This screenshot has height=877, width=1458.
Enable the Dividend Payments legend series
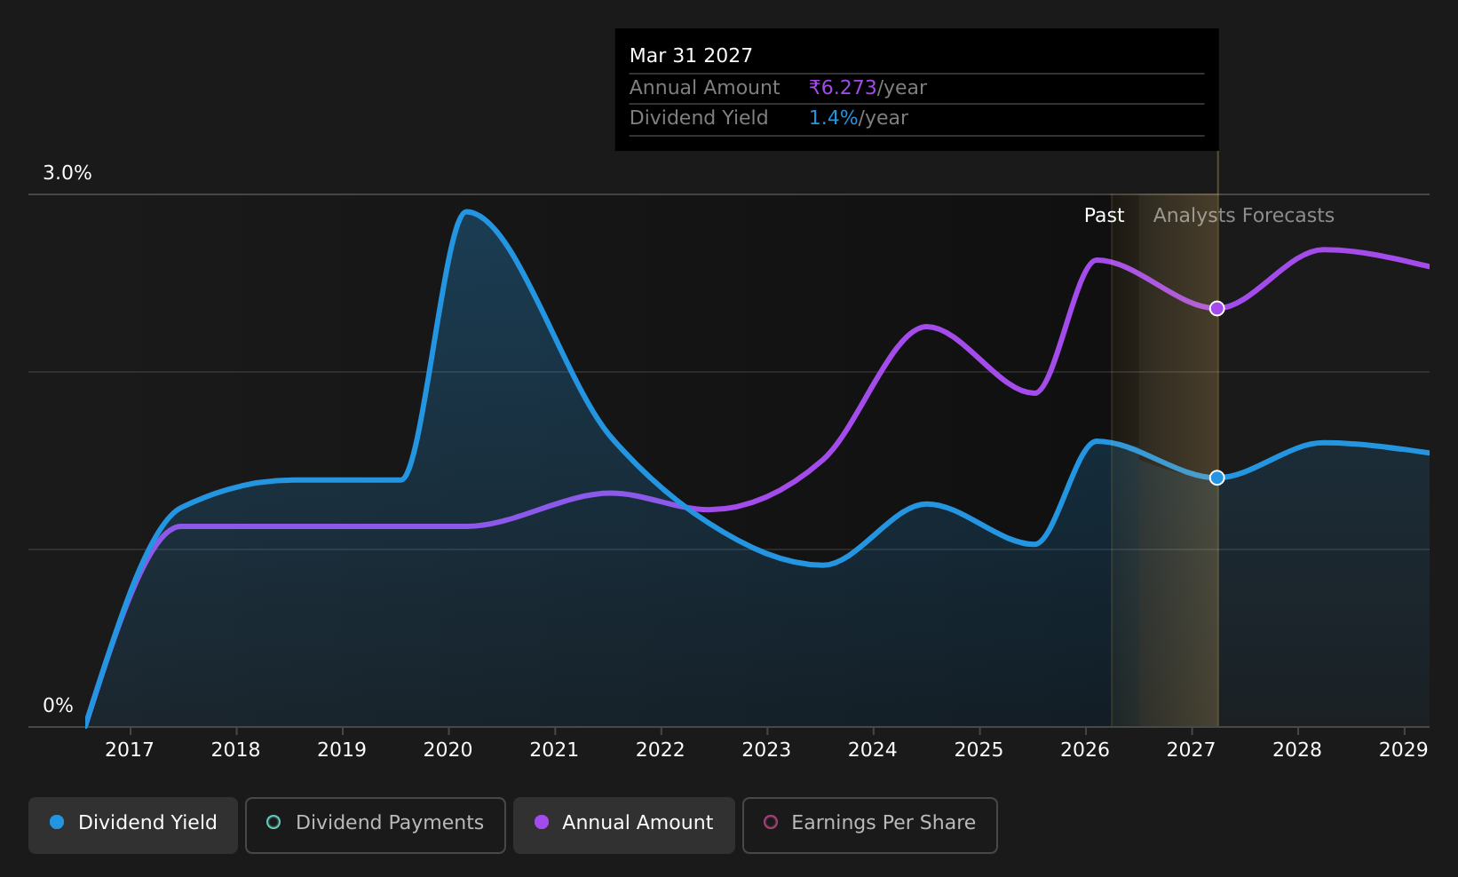(x=376, y=825)
